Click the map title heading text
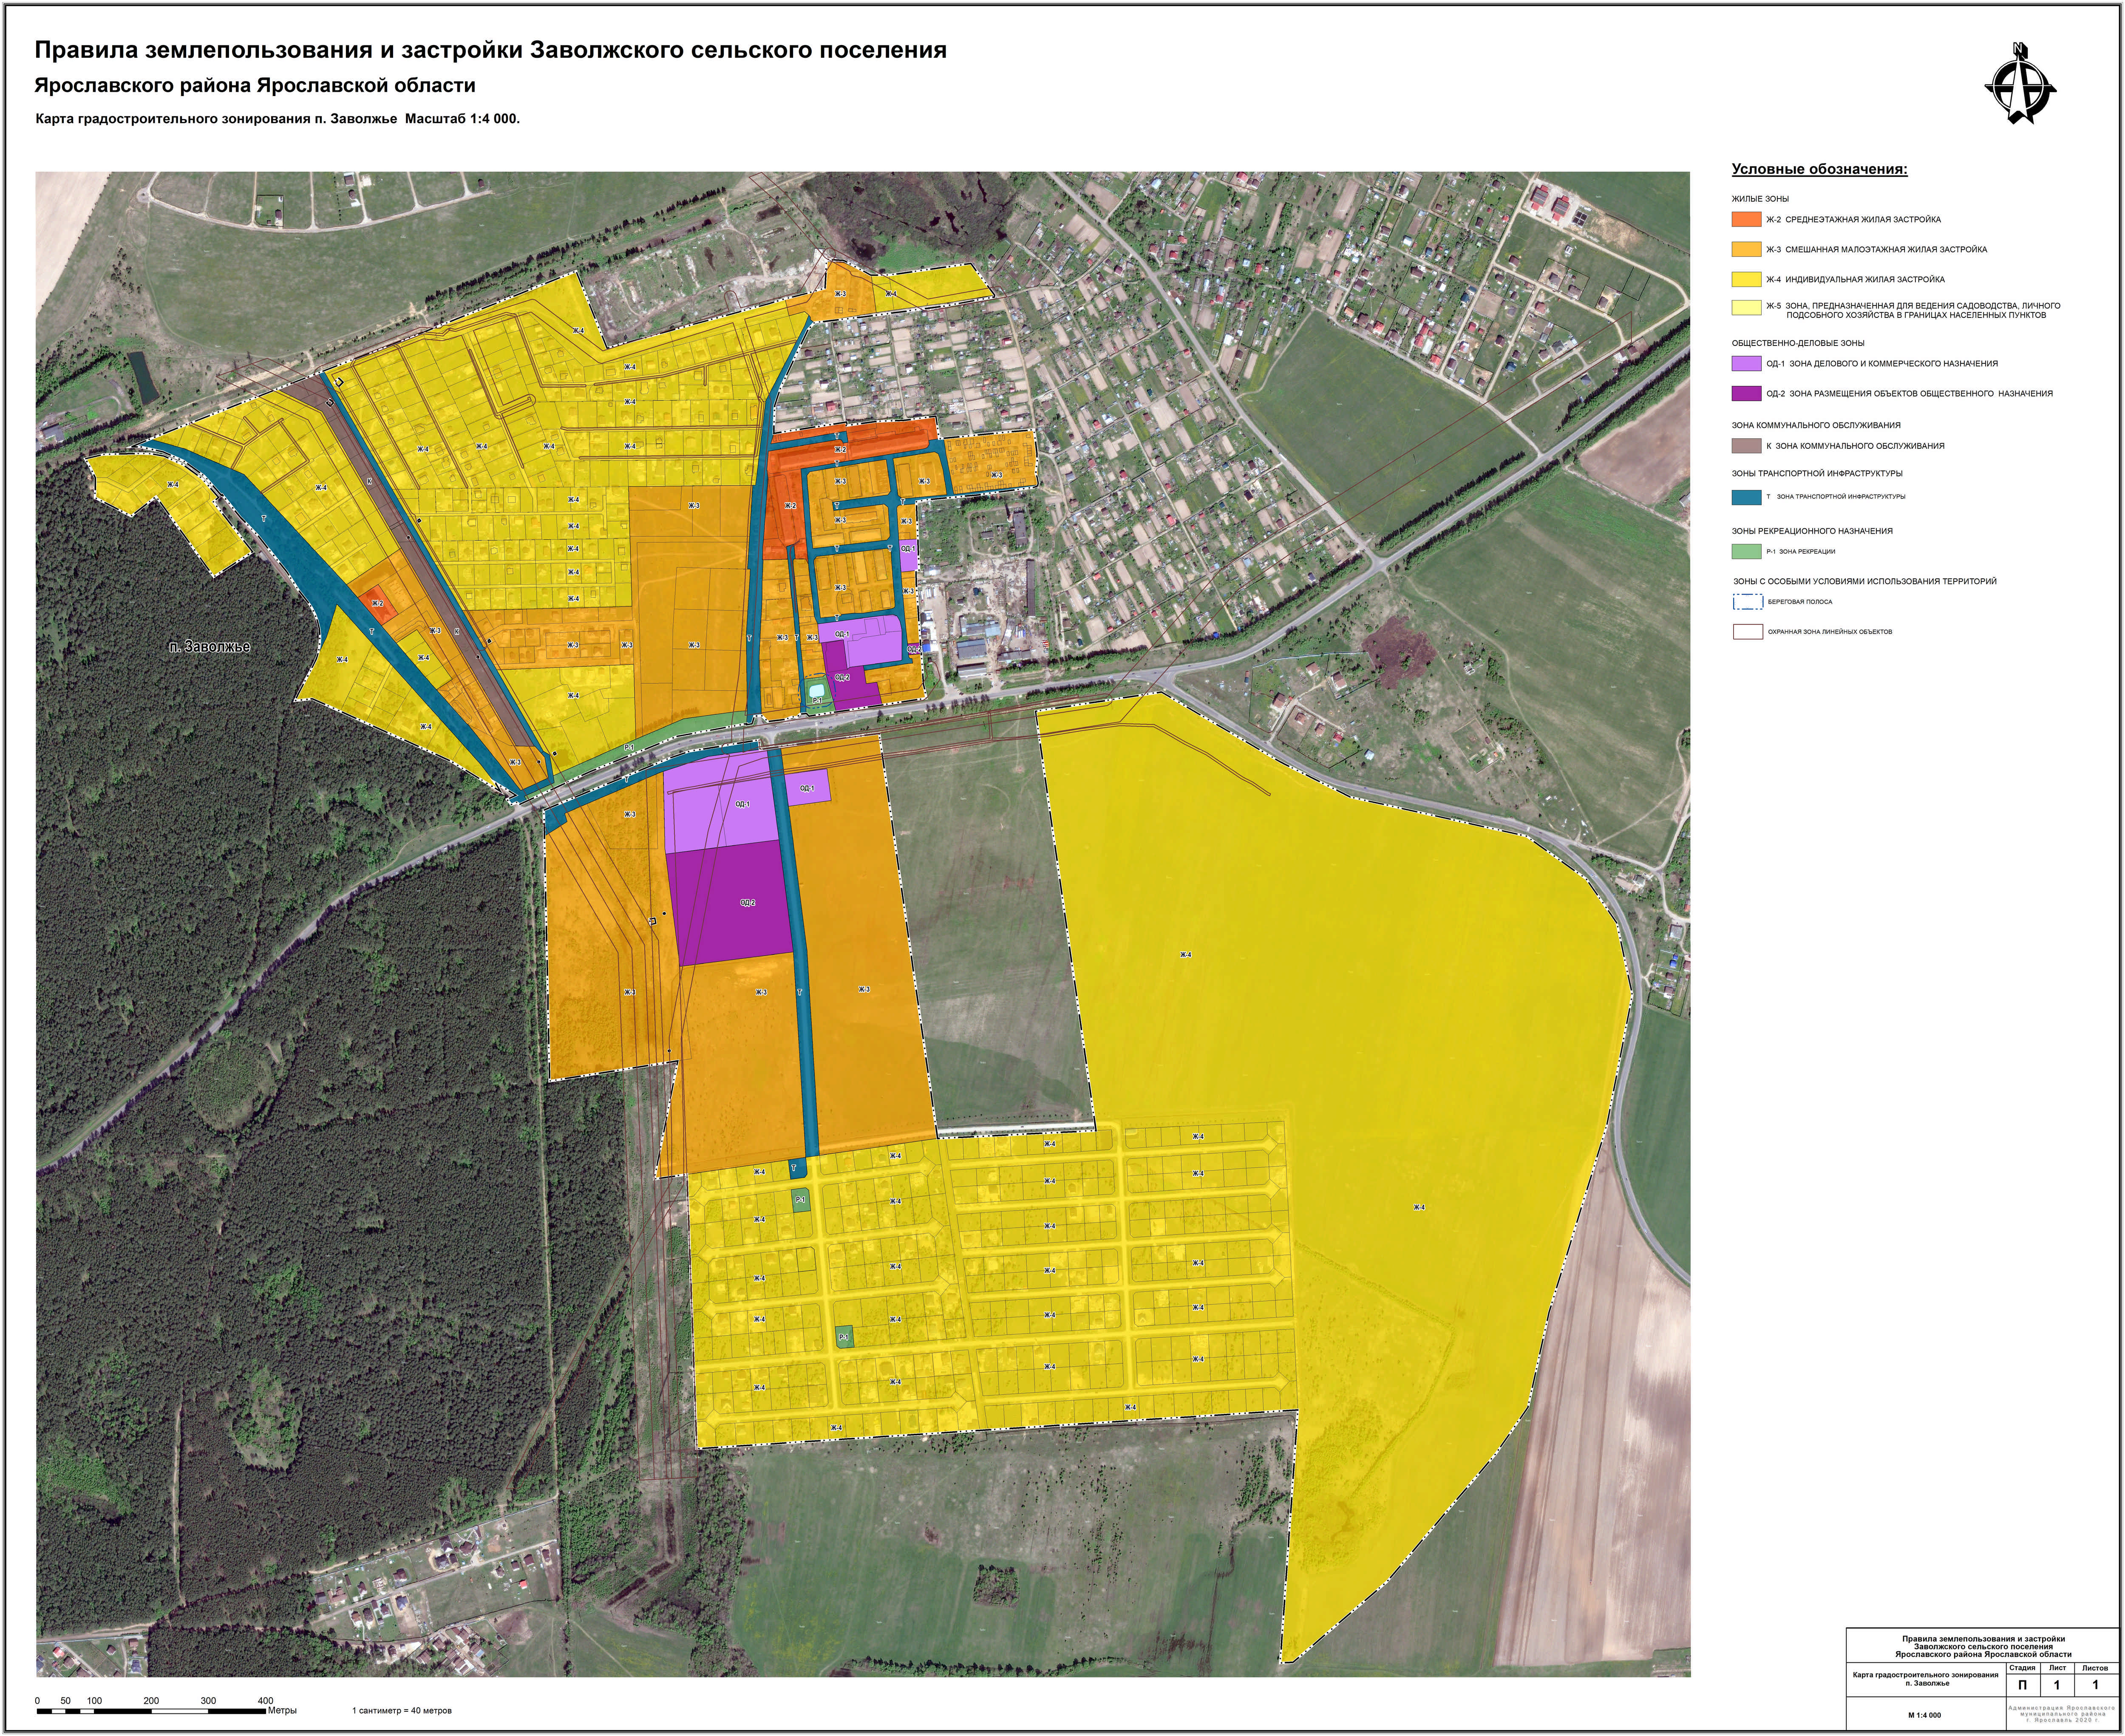 (x=490, y=50)
